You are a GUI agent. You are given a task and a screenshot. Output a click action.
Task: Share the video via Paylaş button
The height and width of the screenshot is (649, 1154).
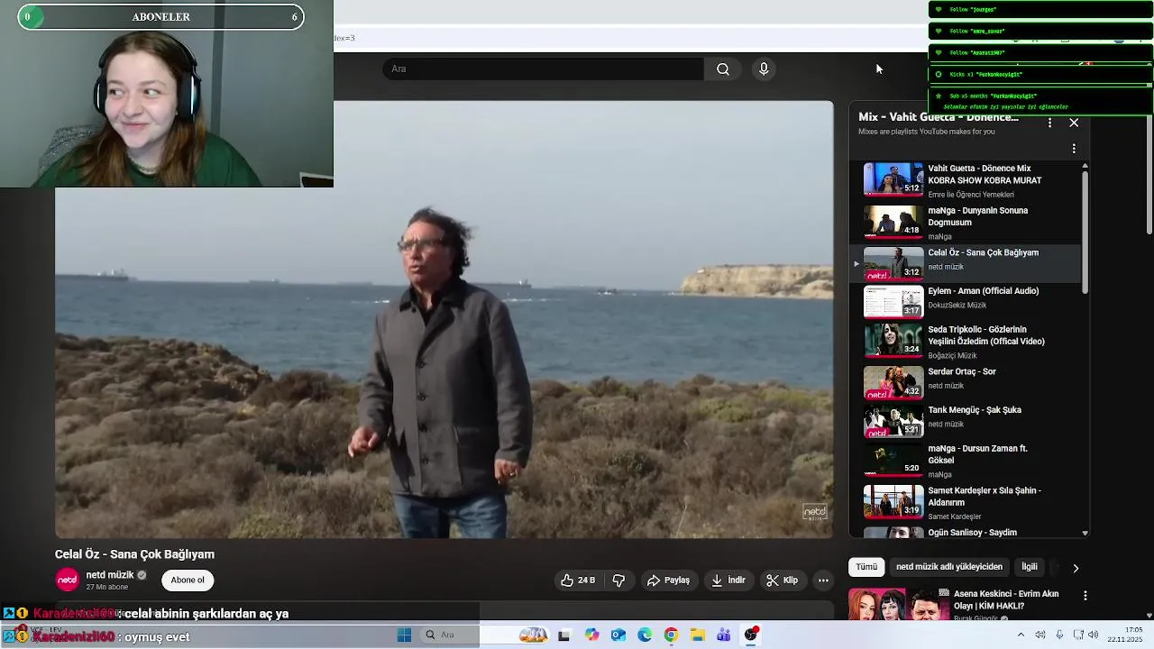tap(668, 580)
